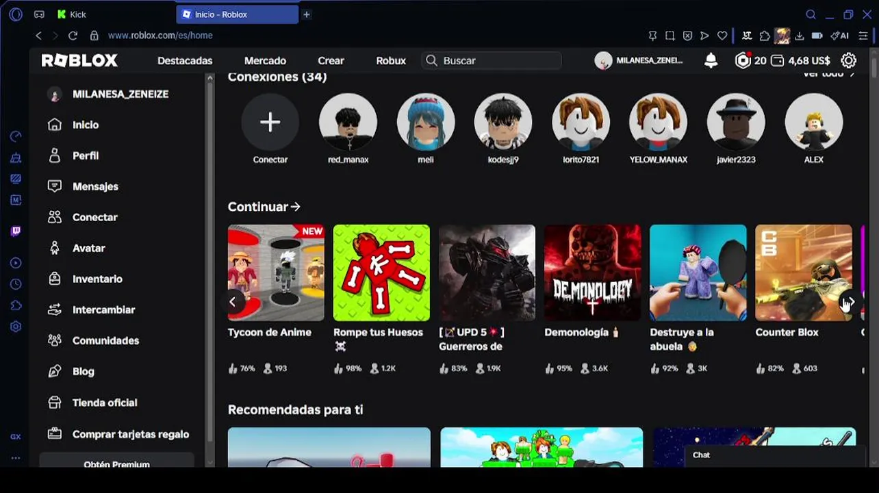Add page to bookmarks with heart icon

pos(722,36)
